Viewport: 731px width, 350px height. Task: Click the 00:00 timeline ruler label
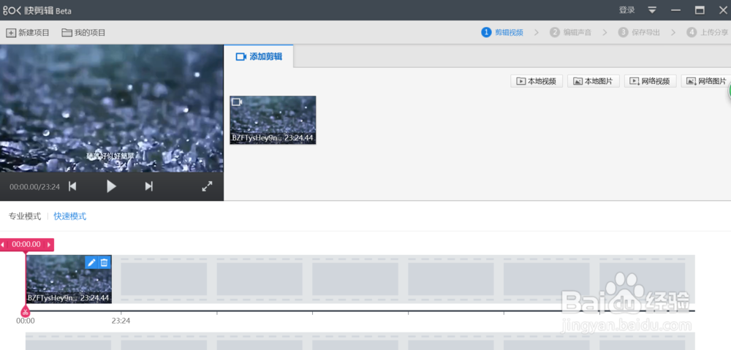pos(25,321)
